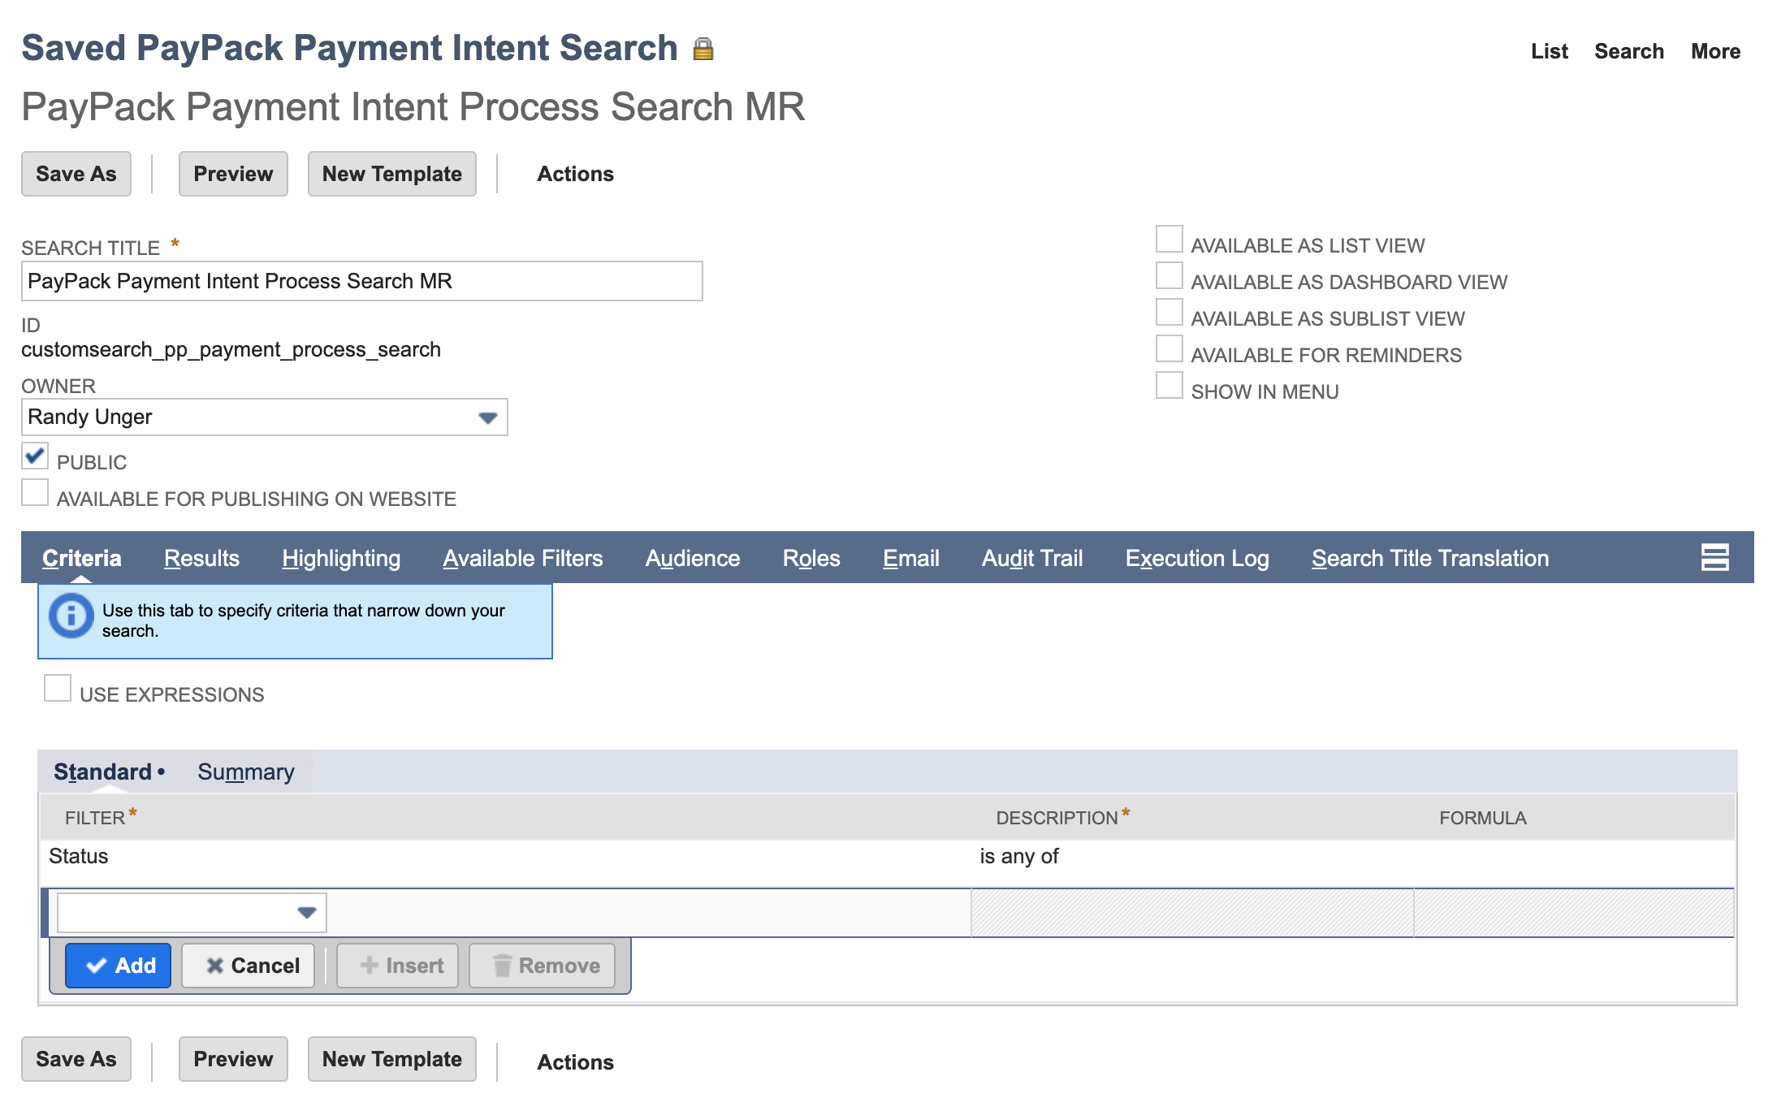Click the bottom Preview button
The width and height of the screenshot is (1777, 1111).
(x=233, y=1059)
